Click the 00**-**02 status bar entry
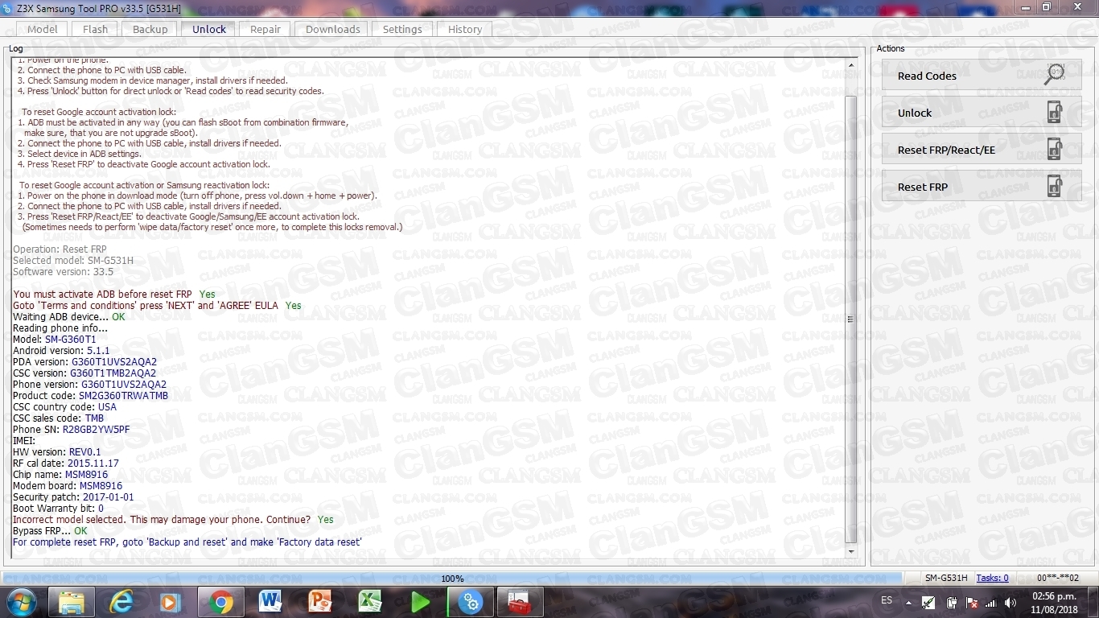Viewport: 1099px width, 618px height. pyautogui.click(x=1057, y=578)
